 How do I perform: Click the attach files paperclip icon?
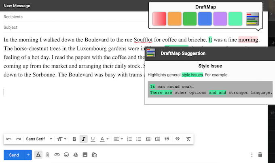(48, 155)
